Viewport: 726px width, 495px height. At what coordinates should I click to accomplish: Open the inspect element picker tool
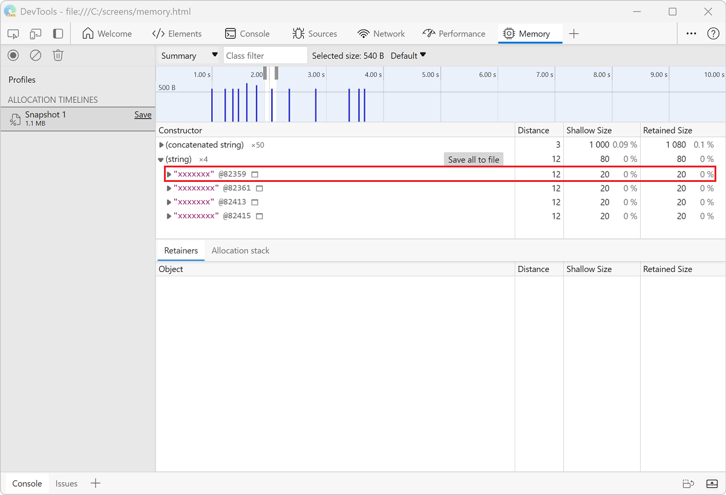pyautogui.click(x=13, y=34)
